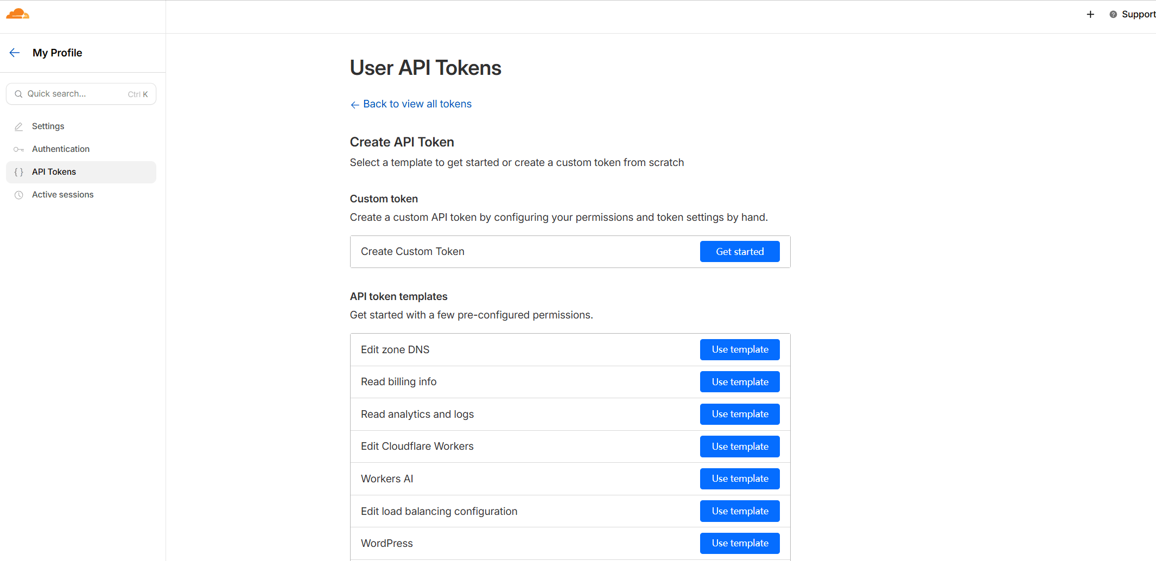Image resolution: width=1156 pixels, height=561 pixels.
Task: Click the plus icon in top bar
Action: click(1090, 15)
